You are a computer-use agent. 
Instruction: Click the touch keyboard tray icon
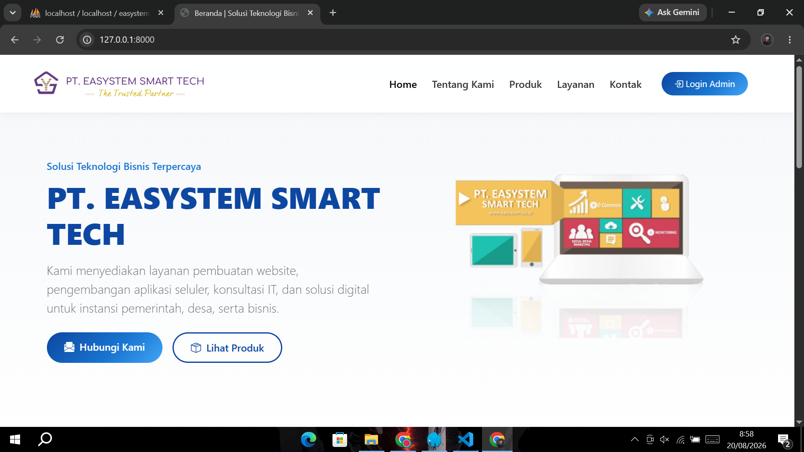pos(712,439)
